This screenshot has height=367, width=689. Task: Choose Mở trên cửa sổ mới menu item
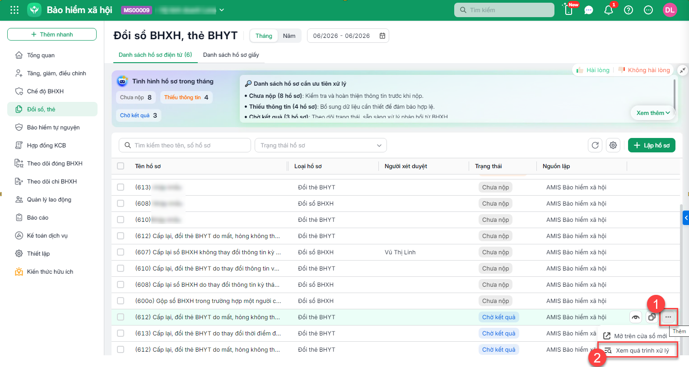636,336
